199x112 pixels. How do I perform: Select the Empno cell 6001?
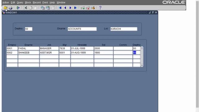[x=12, y=49]
